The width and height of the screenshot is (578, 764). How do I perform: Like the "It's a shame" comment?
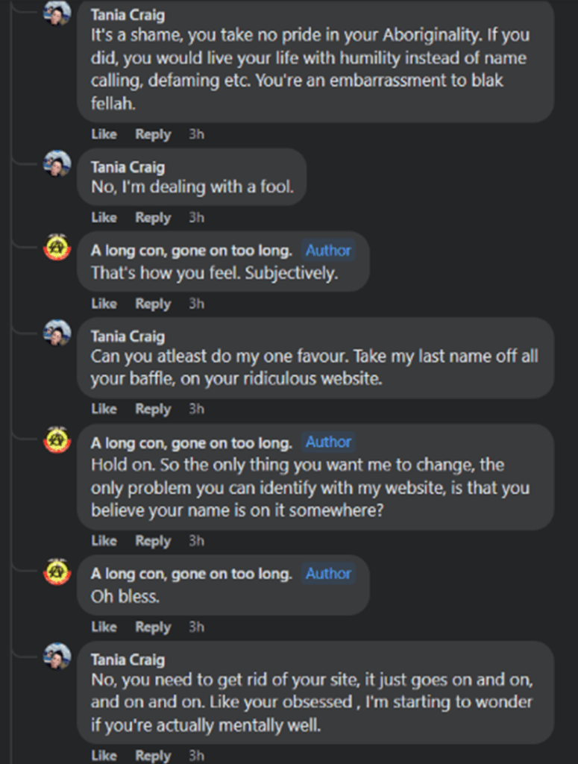coord(104,134)
